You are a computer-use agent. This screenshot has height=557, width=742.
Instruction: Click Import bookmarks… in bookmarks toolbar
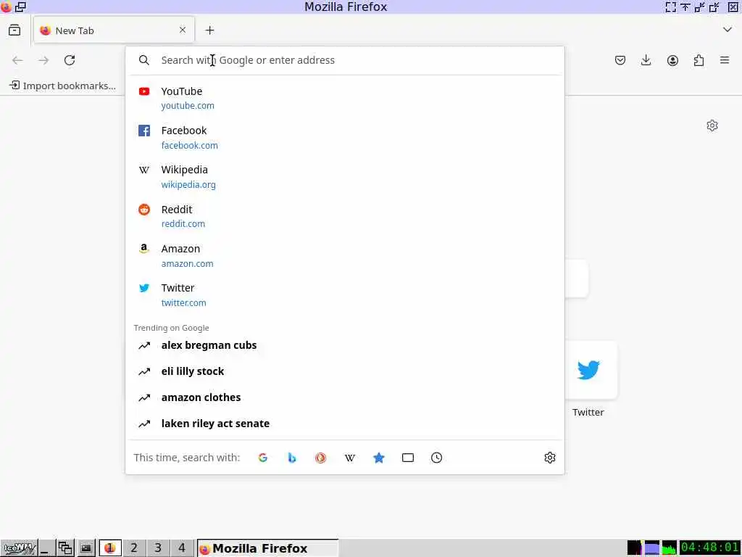click(62, 86)
